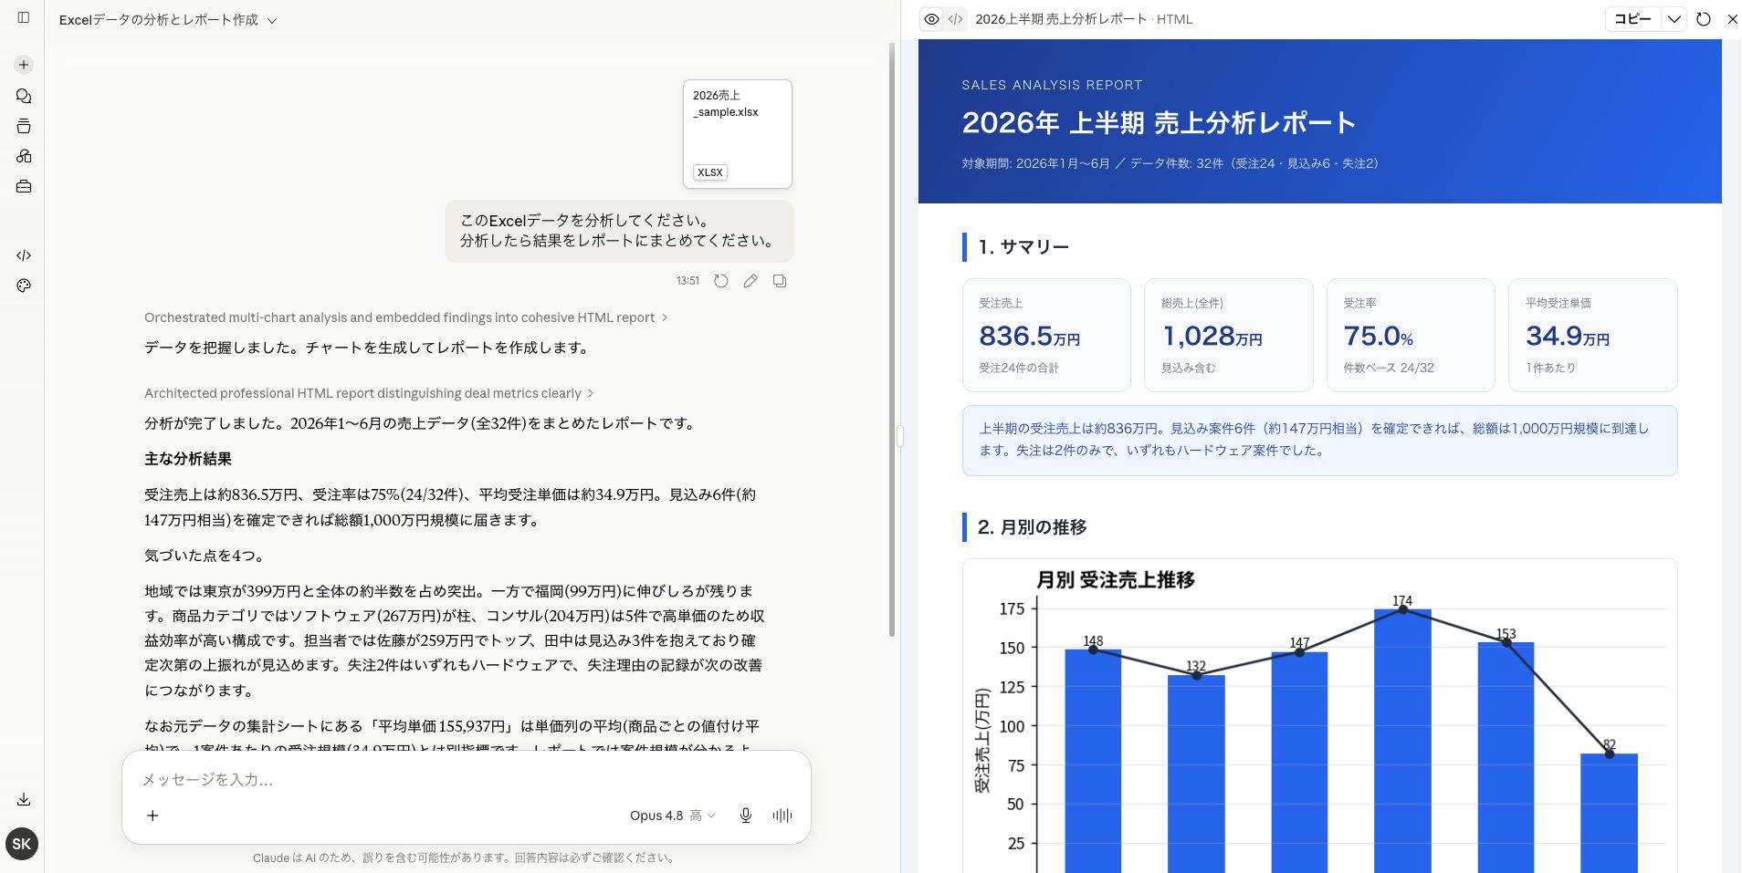Open the 2026売上_sample.xlsx attachment

coord(738,134)
